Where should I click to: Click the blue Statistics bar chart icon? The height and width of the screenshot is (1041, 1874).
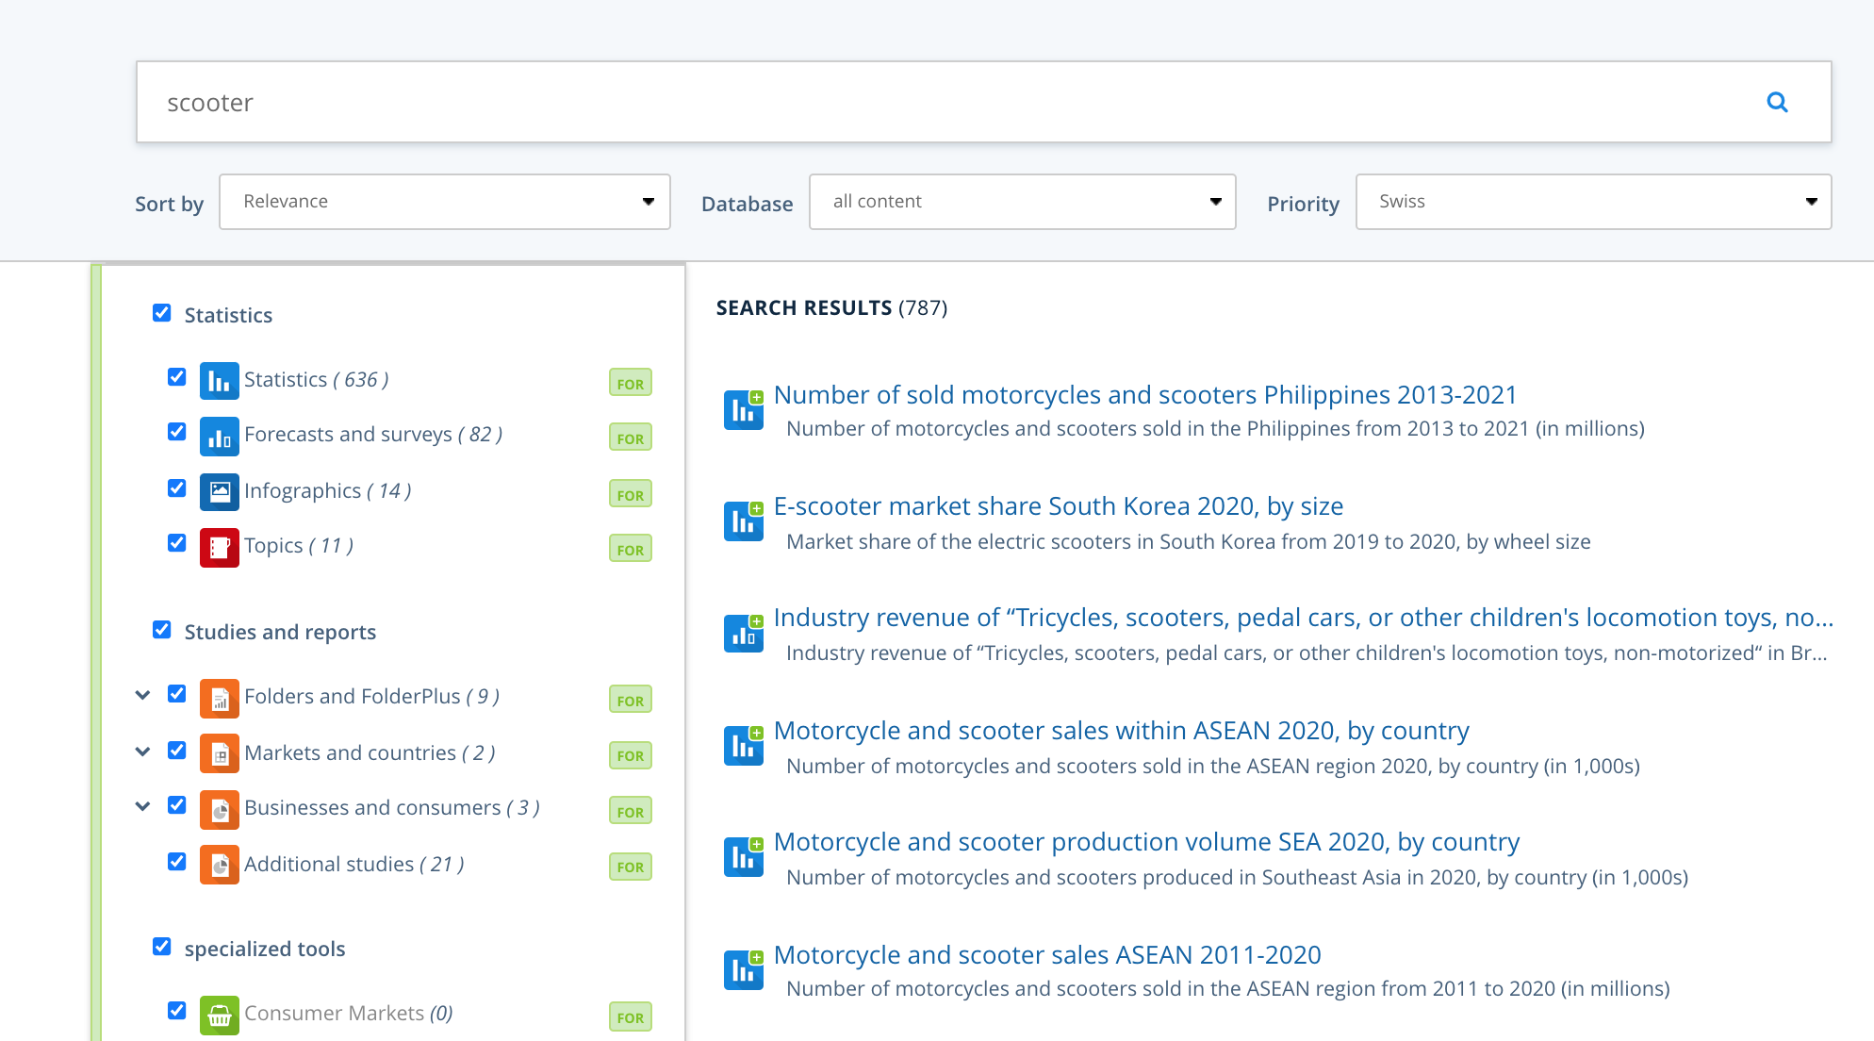pos(219,380)
